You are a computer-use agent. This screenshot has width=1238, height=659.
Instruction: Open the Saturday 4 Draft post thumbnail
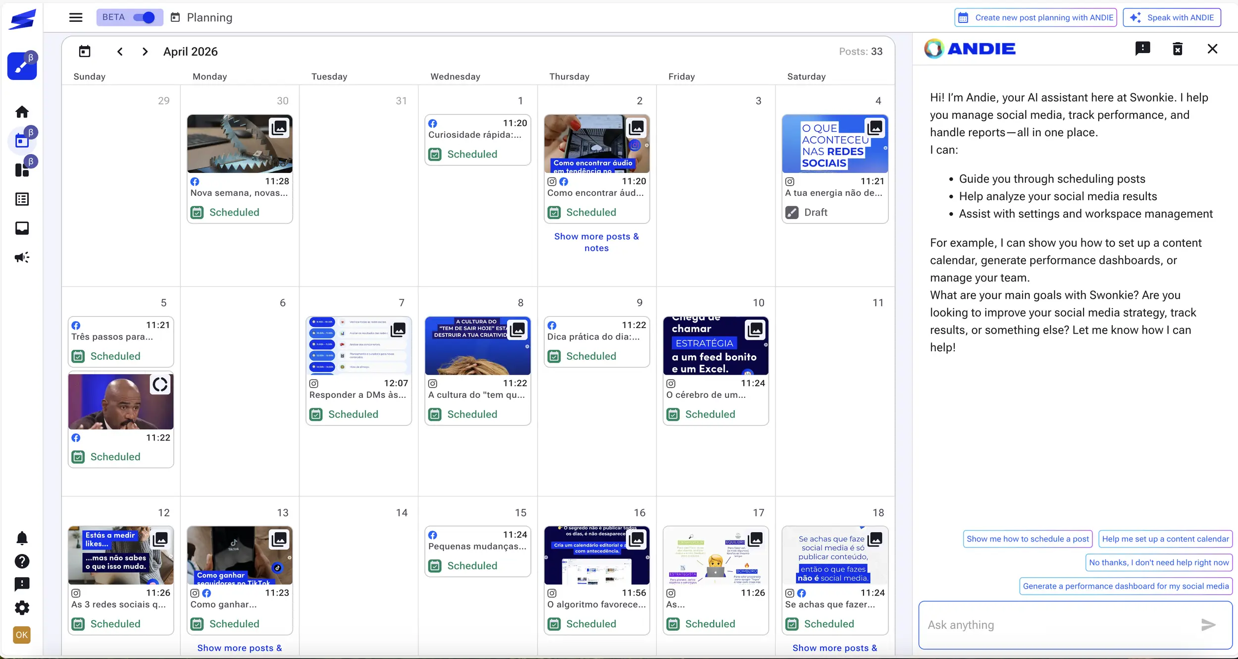pyautogui.click(x=834, y=144)
